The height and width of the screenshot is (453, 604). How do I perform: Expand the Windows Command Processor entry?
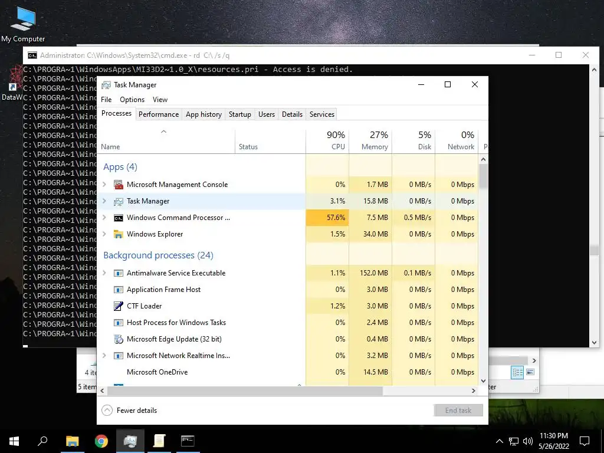104,218
